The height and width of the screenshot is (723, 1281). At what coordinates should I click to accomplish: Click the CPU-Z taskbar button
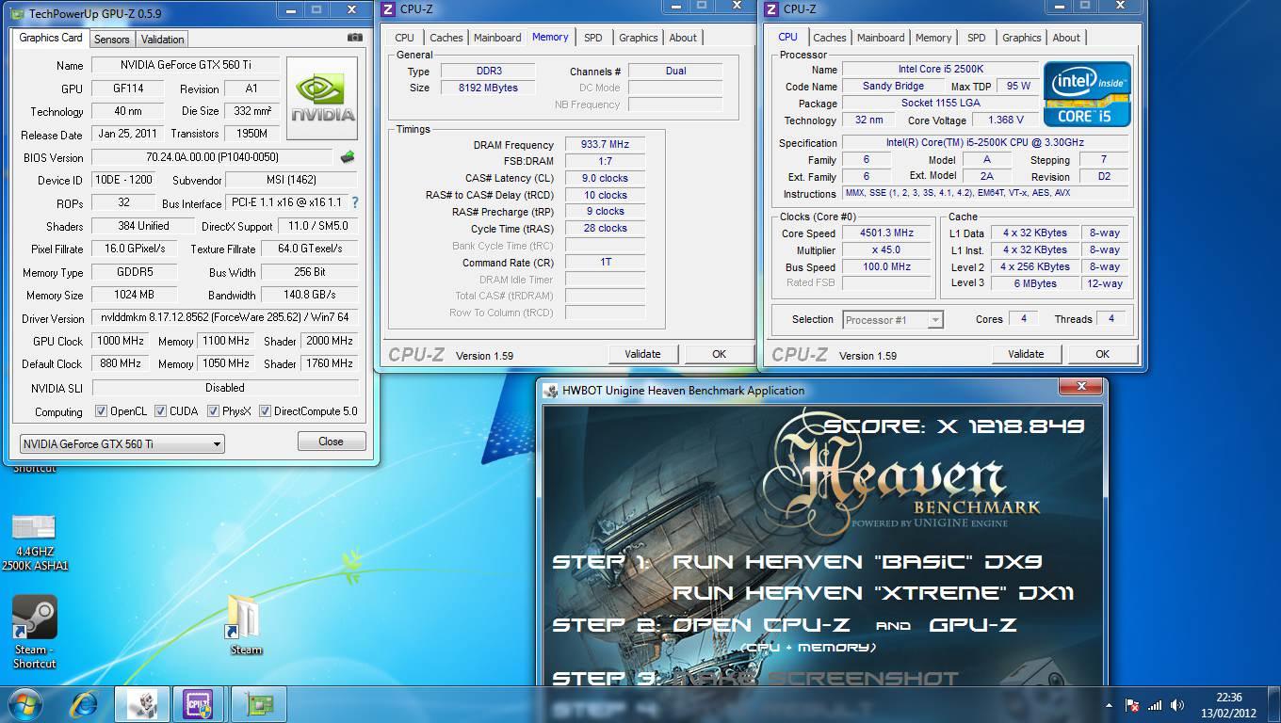click(x=200, y=704)
